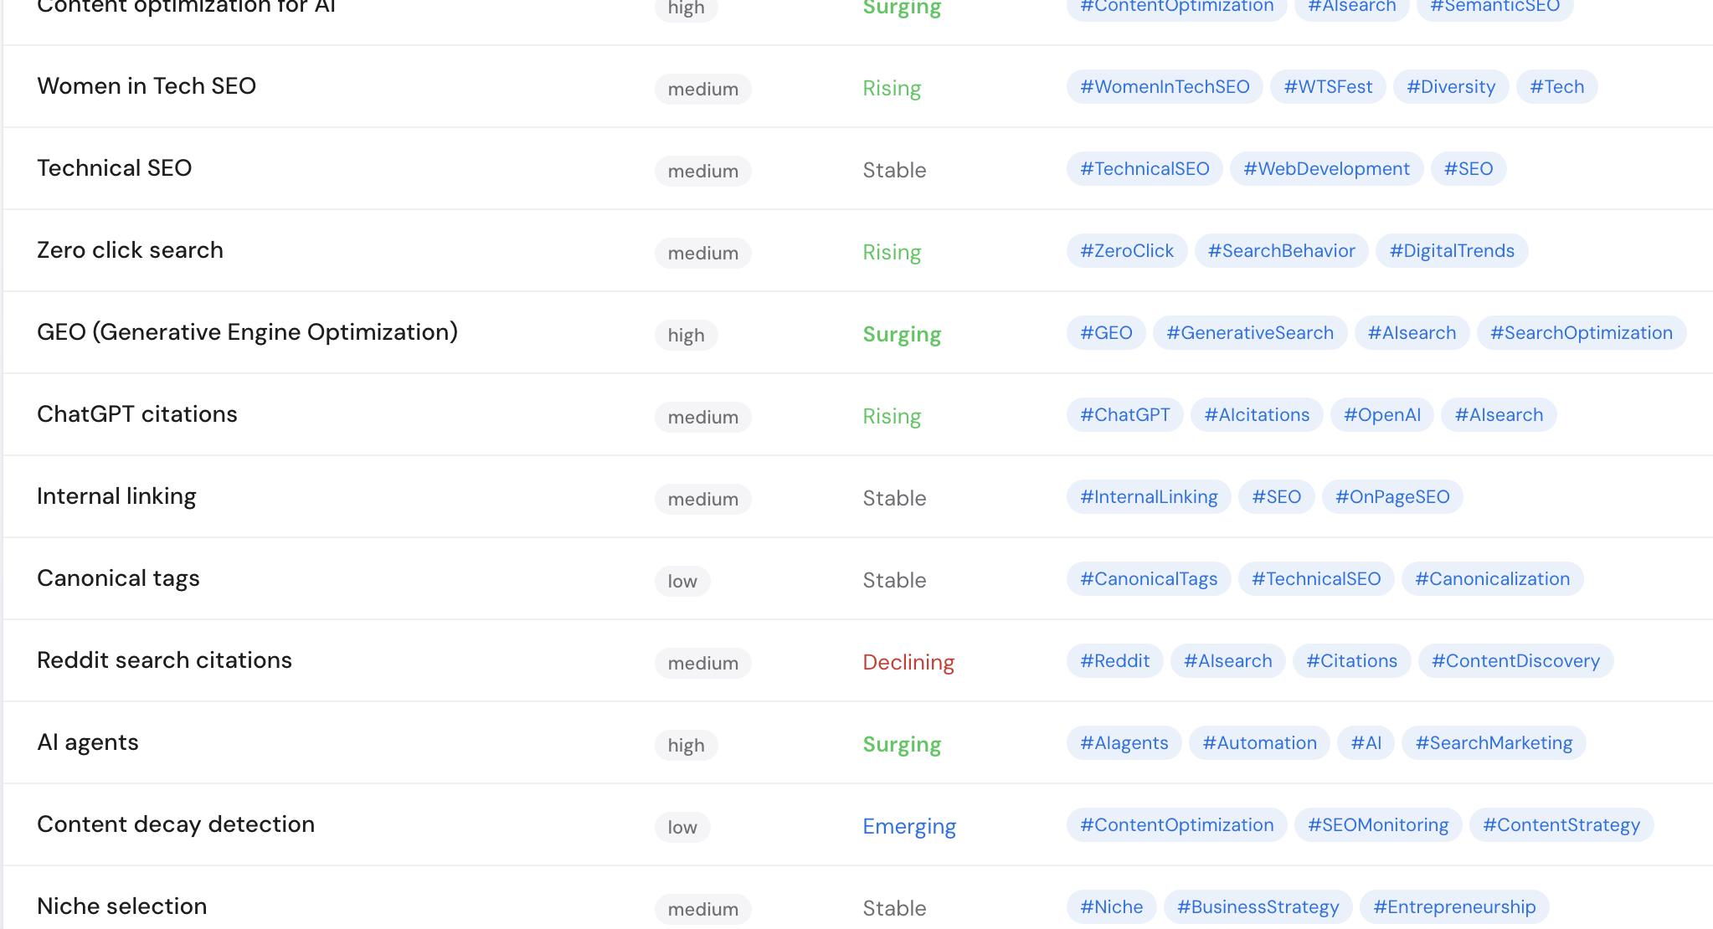Select the #WTSFest tag
The image size is (1713, 929).
tap(1327, 86)
